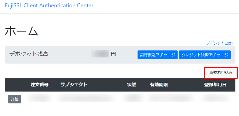Click the 状態 column header
The height and width of the screenshot is (116, 239).
pyautogui.click(x=131, y=85)
